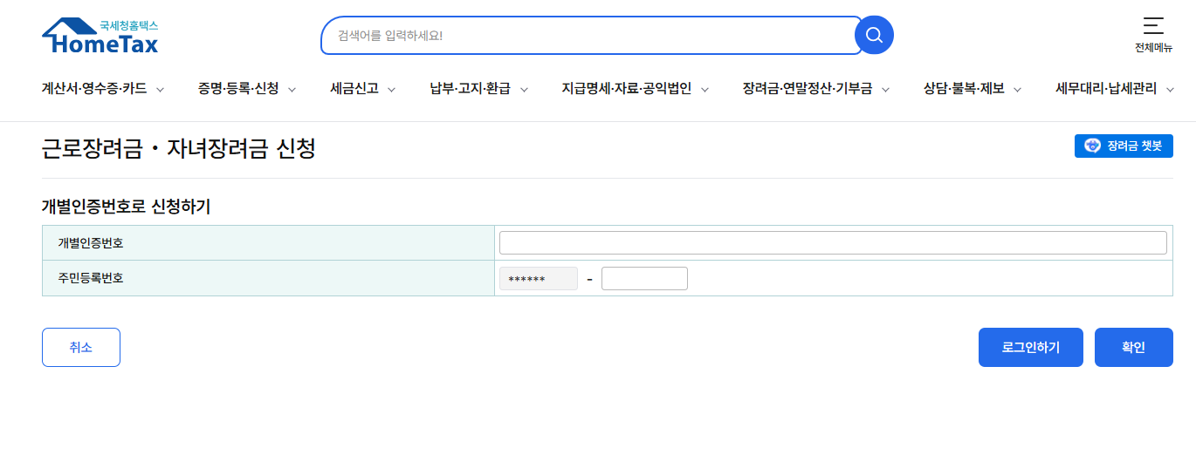Click the 근로장려금・자녀장려금 신청 heading
The image size is (1196, 455).
(179, 149)
